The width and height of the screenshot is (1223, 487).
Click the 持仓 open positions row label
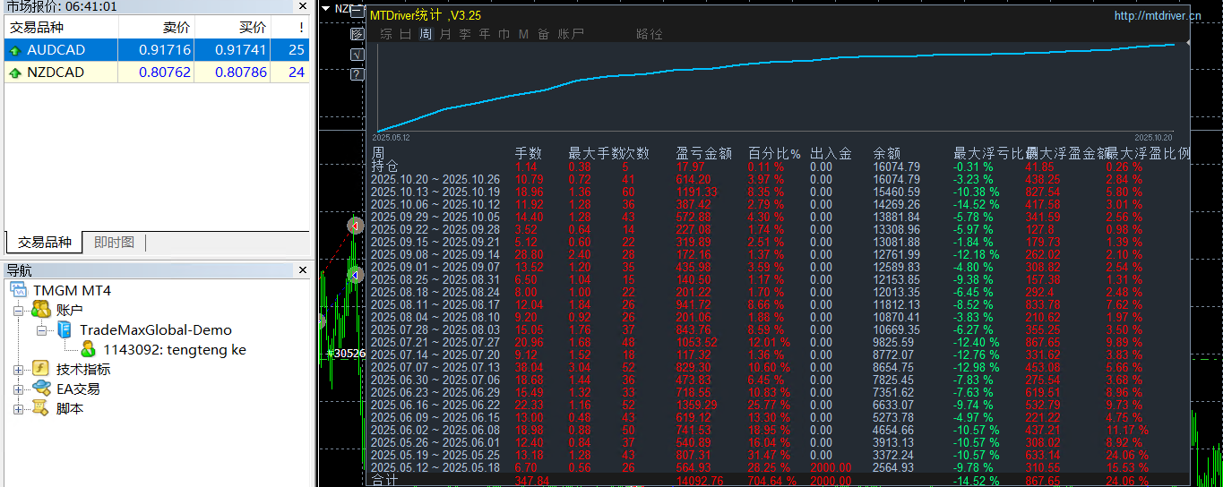pos(384,167)
